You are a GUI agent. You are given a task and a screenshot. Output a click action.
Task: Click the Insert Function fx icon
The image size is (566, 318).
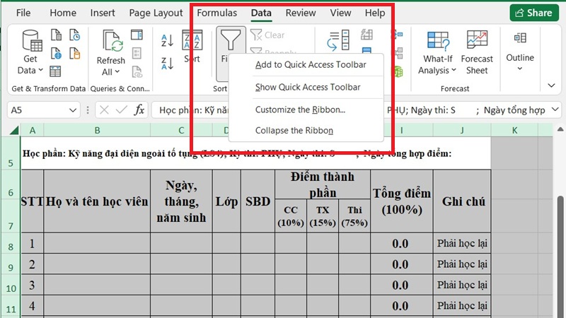(139, 110)
